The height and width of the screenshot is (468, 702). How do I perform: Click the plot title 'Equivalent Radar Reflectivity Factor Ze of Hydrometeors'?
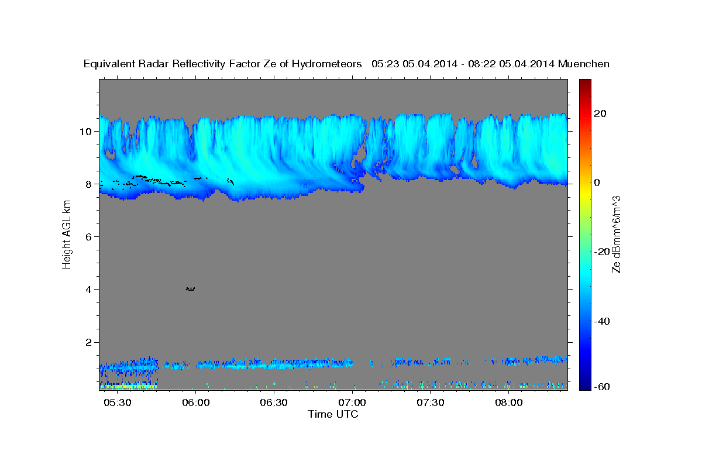[223, 64]
